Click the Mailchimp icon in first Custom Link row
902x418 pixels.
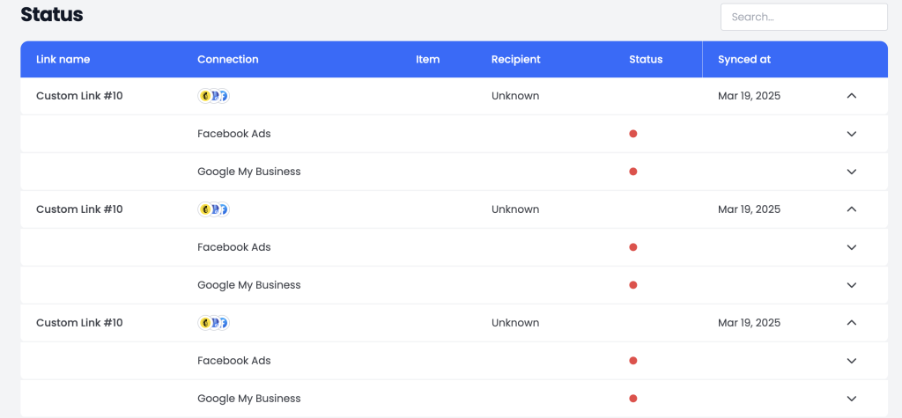pos(204,96)
